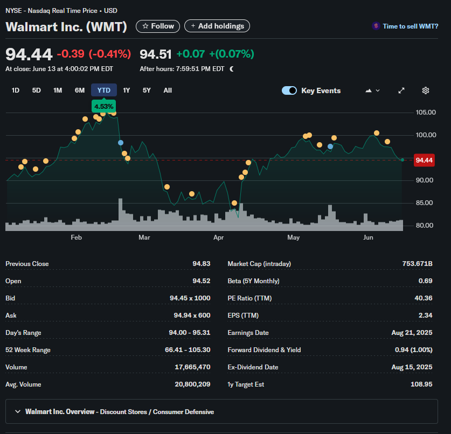The height and width of the screenshot is (434, 451).
Task: Click the Bid value 94.45 x 1000
Action: [x=190, y=298]
